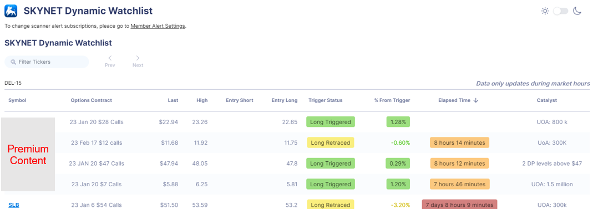Click the SKYNET bull logo icon
This screenshot has height=209, width=598.
click(x=11, y=11)
